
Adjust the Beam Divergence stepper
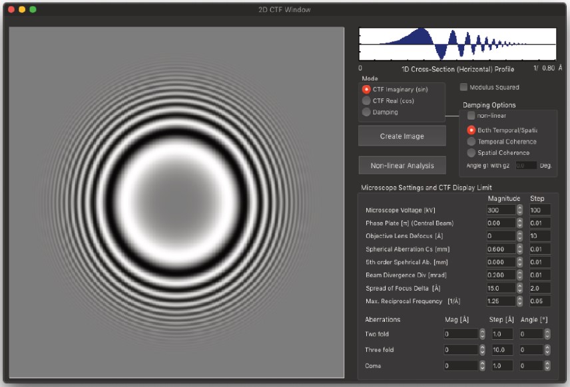(x=520, y=275)
